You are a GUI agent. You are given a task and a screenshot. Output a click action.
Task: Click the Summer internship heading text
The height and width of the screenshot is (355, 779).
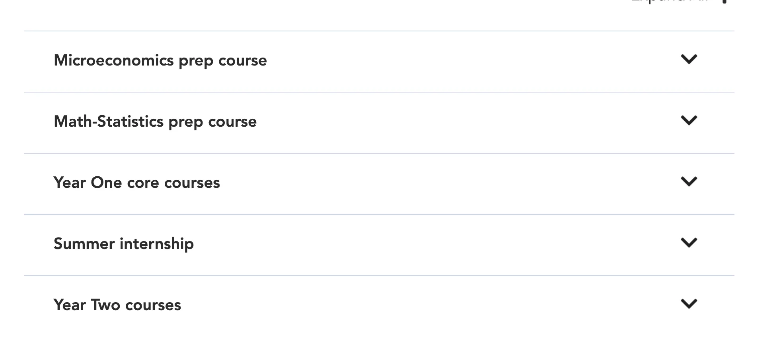(x=124, y=244)
